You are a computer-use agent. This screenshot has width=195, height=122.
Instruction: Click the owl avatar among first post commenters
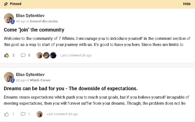point(46,55)
